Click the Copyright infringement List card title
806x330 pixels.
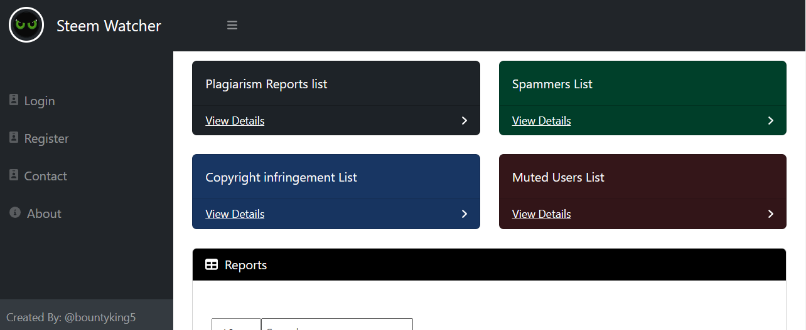281,177
